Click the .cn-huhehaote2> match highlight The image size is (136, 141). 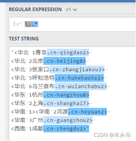pyautogui.click(x=79, y=78)
